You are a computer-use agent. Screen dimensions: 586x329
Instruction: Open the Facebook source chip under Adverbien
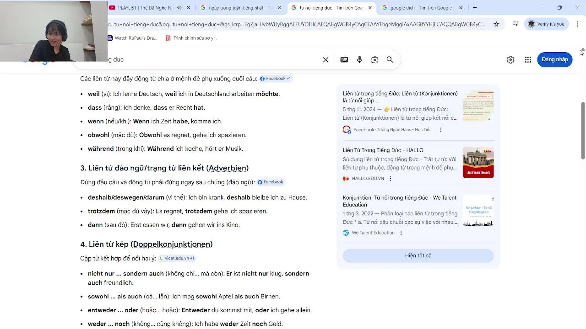[271, 182]
